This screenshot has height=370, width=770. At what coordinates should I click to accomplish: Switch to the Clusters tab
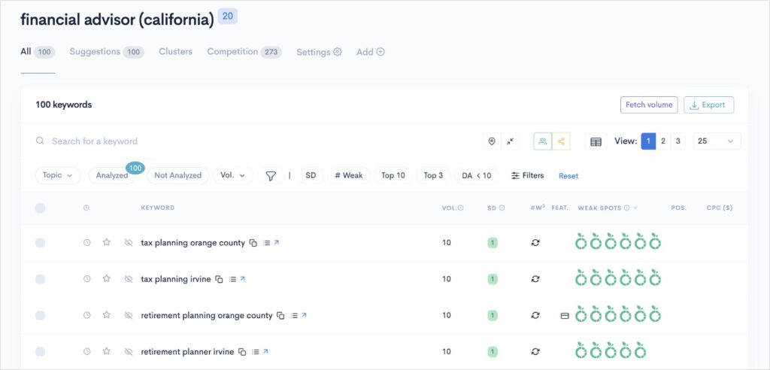[x=175, y=52]
